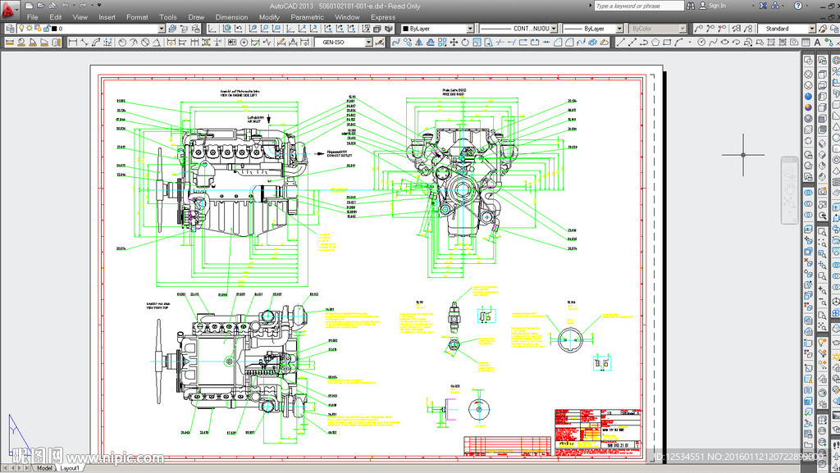The height and width of the screenshot is (473, 840).
Task: Expand the Standard multileader style dropdown
Action: tap(811, 29)
